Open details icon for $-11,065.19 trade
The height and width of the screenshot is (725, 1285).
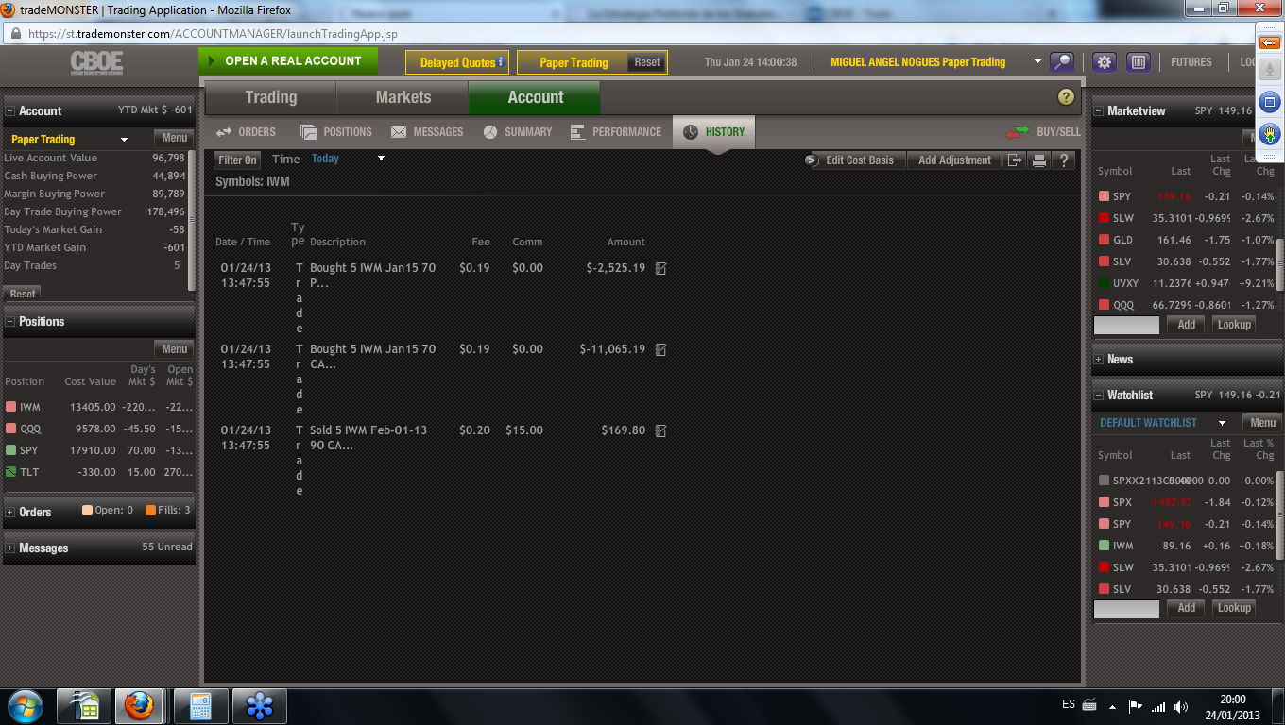661,349
